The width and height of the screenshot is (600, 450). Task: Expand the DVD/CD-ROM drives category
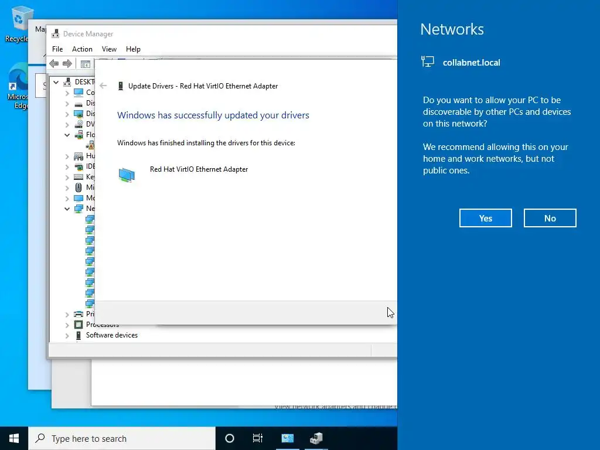67,124
